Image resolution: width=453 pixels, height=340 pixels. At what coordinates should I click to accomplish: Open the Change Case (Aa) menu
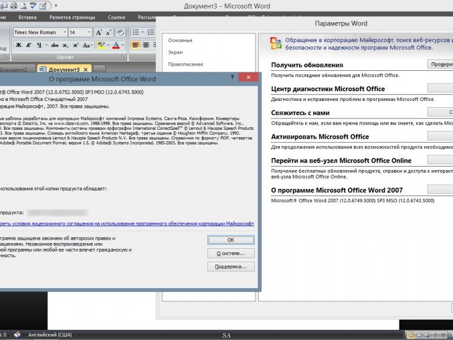click(x=88, y=45)
